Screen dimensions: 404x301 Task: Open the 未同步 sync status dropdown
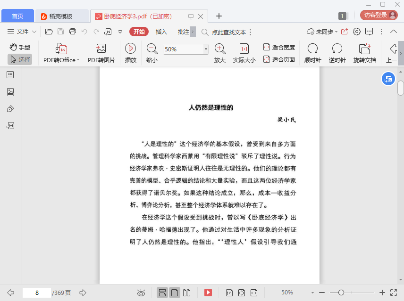322,32
